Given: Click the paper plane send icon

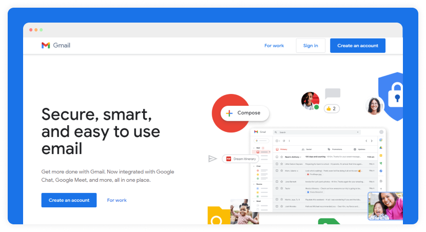Looking at the screenshot, I should [x=212, y=159].
